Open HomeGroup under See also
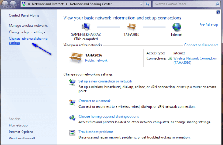This screenshot has width=223, height=145. (x=18, y=125)
